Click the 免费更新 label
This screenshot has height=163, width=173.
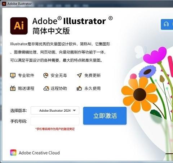(92, 75)
